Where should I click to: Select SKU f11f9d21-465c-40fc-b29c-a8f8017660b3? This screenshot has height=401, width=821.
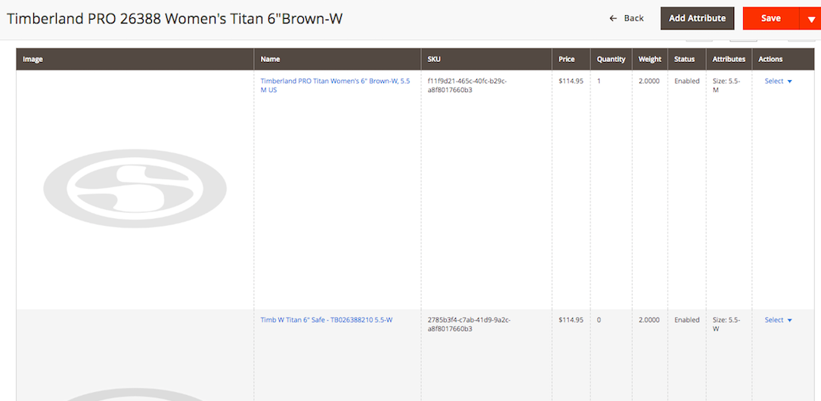click(x=467, y=85)
